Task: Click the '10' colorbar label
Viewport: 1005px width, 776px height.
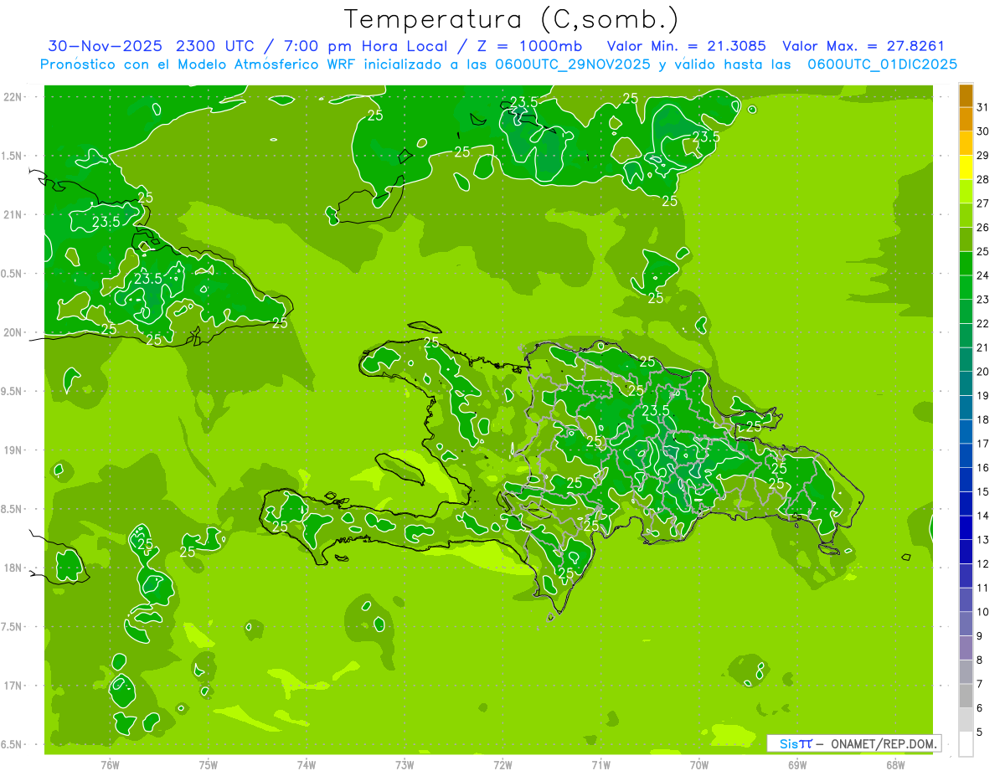Action: tap(983, 612)
